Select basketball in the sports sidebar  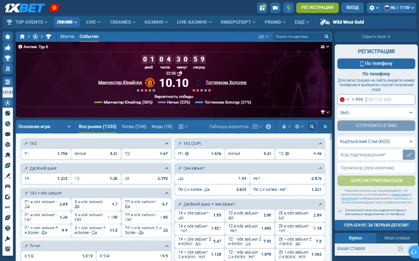pos(8,124)
